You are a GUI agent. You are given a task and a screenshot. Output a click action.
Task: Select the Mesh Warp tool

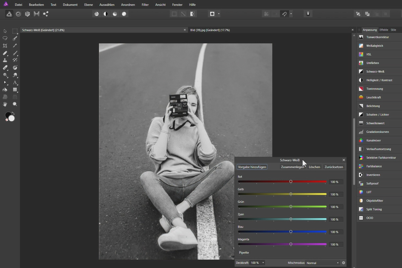coord(5,97)
